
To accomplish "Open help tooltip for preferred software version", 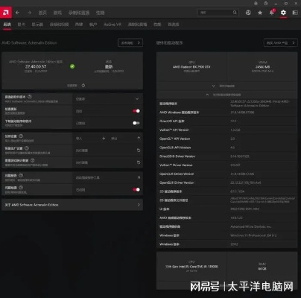I will [x=30, y=97].
